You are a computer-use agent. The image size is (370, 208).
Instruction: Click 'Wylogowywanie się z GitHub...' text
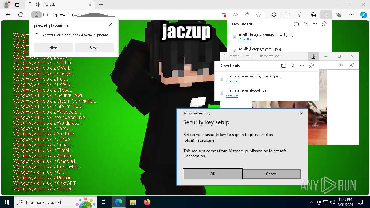point(44,62)
